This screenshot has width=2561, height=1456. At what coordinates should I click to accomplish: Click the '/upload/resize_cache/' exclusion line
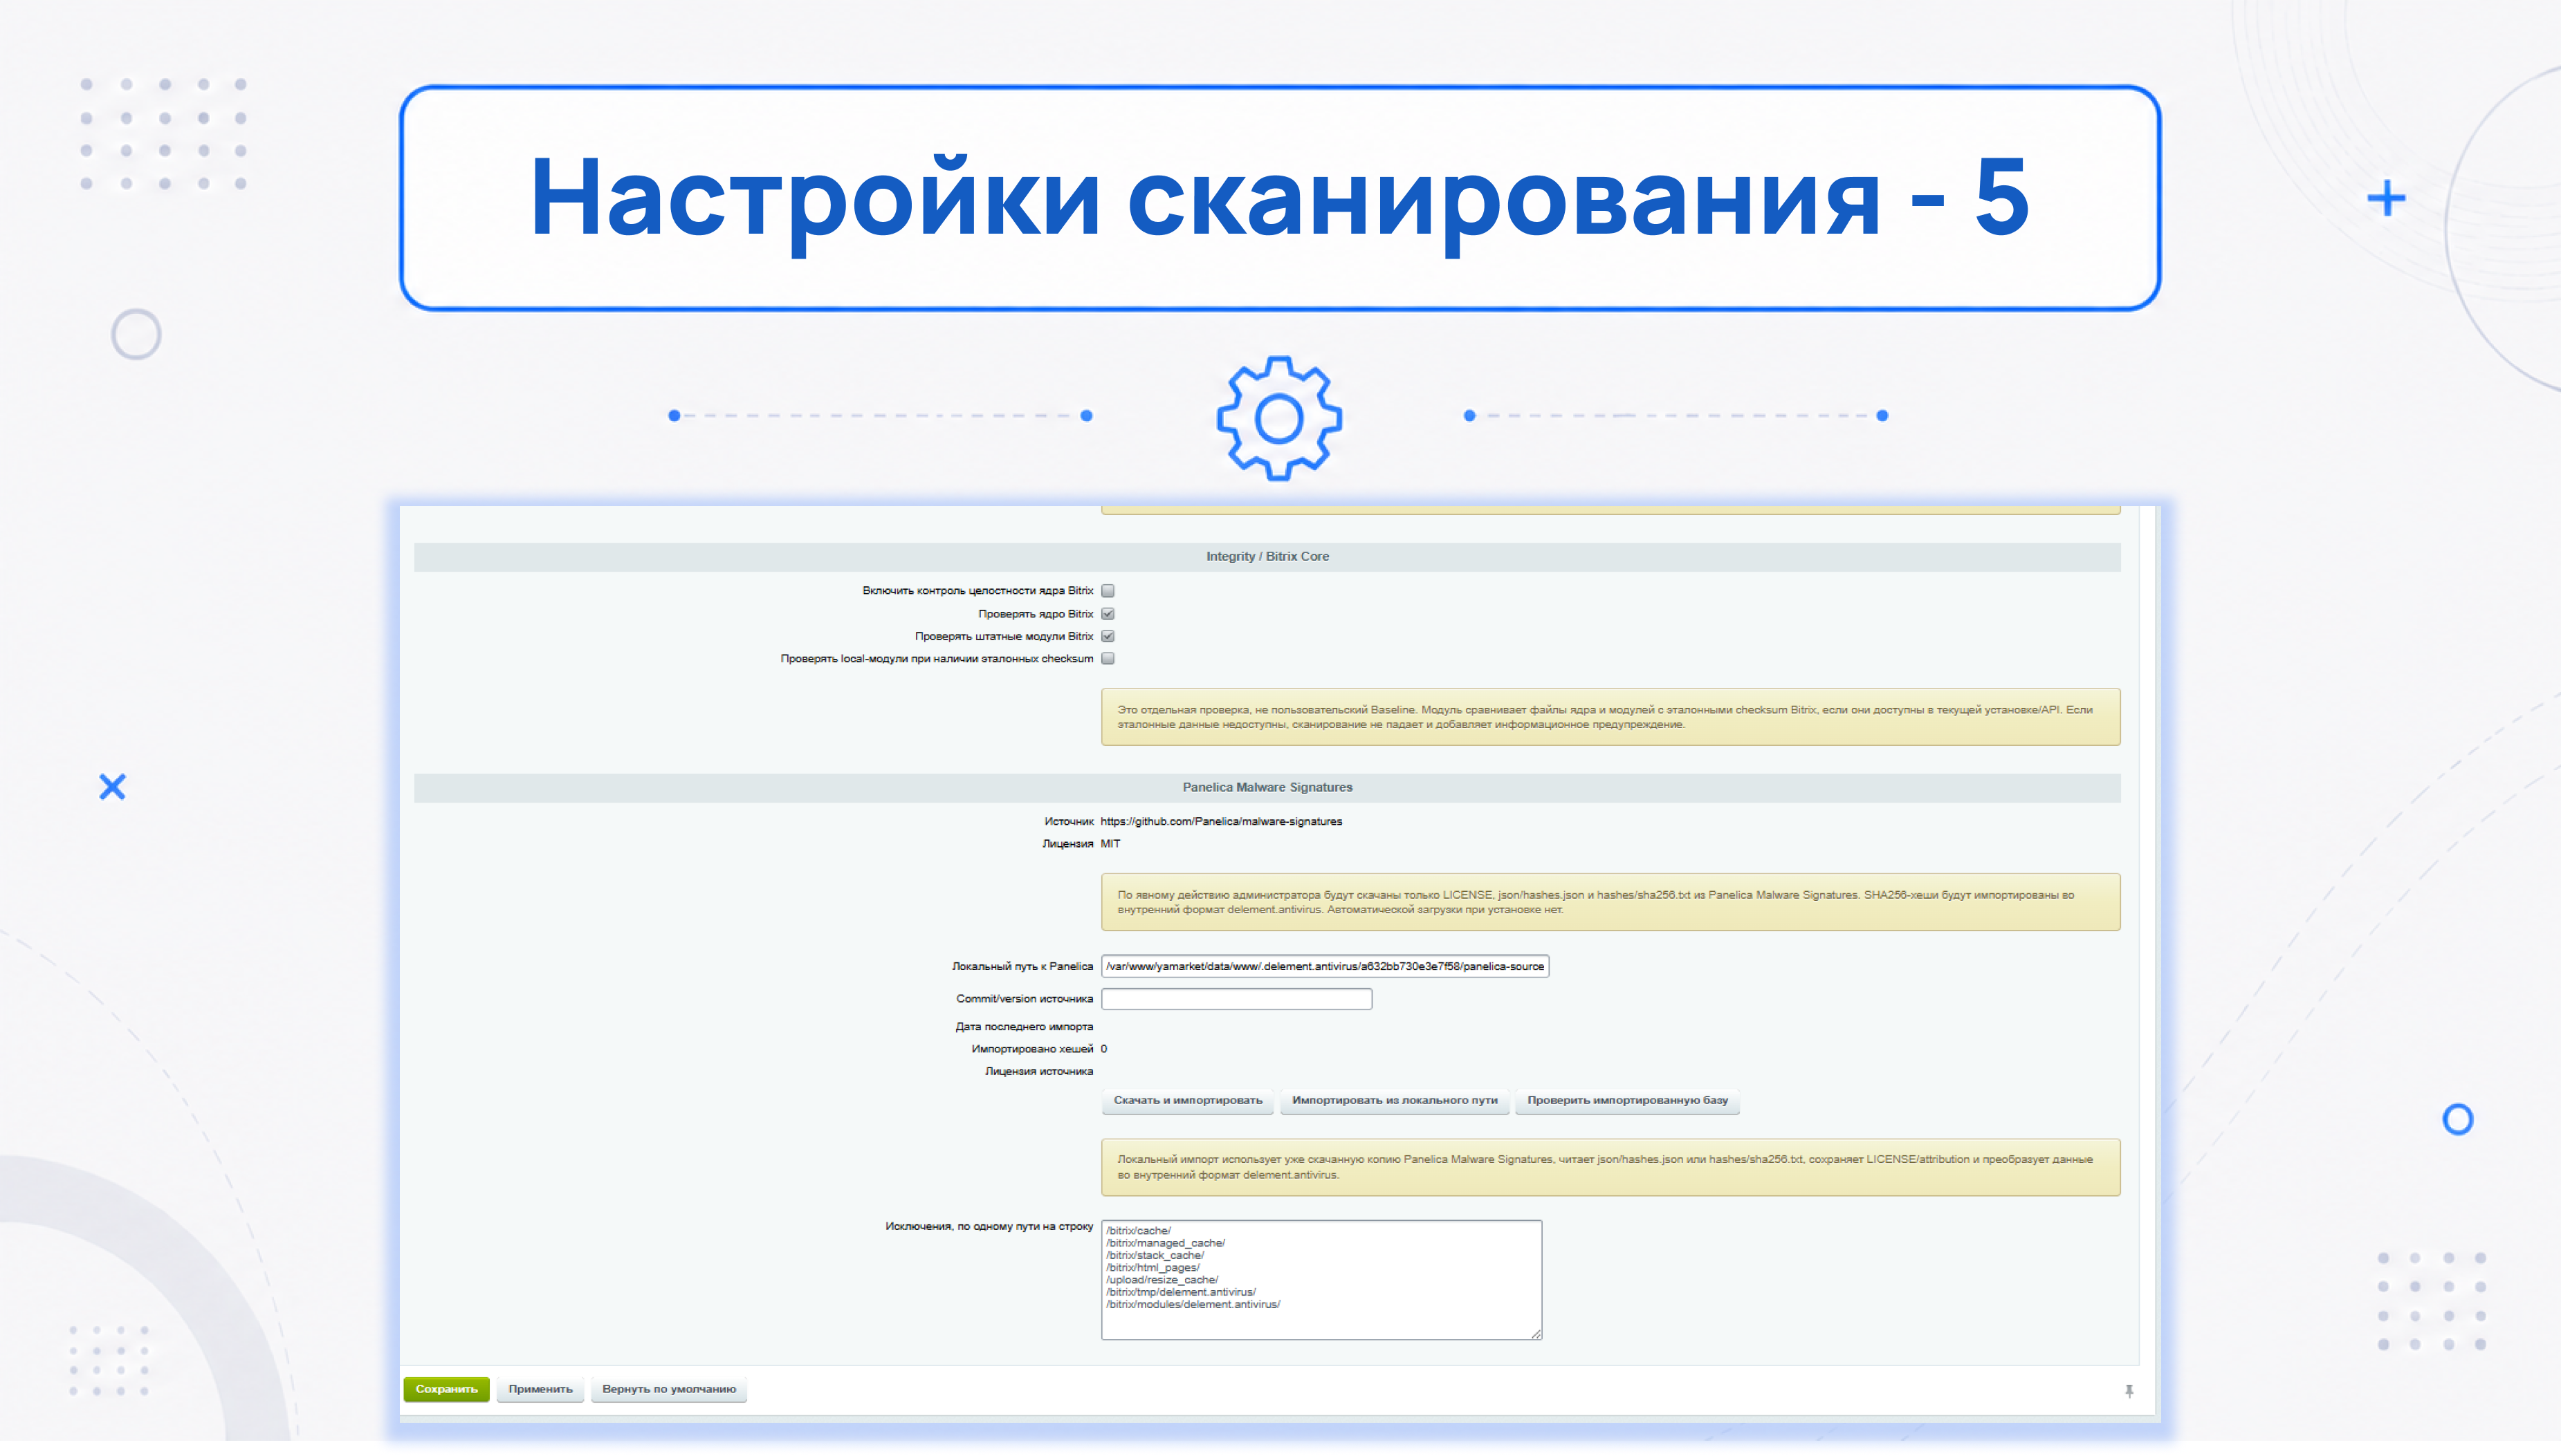(1162, 1280)
